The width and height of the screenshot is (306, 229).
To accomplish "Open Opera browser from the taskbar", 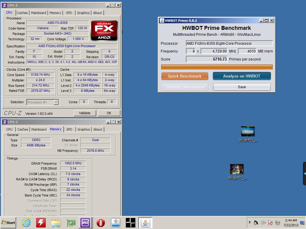I will click(x=100, y=222).
